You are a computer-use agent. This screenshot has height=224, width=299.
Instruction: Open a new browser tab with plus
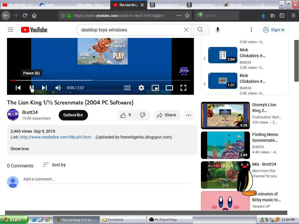click(x=263, y=5)
